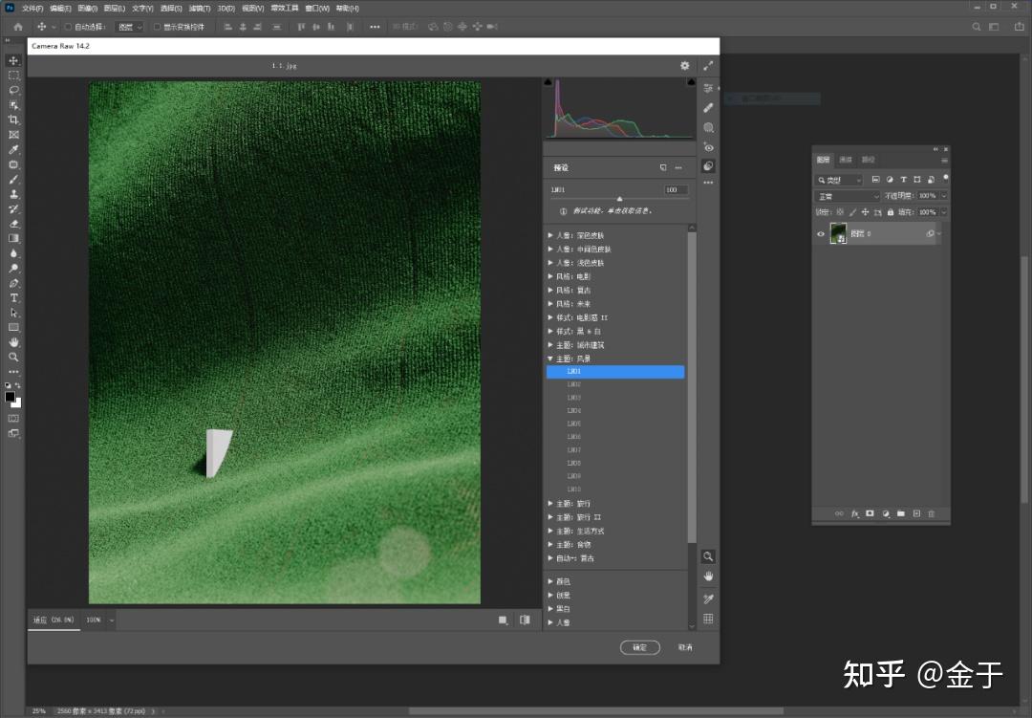Click the preset amount slider handle
The image size is (1032, 718).
click(619, 198)
